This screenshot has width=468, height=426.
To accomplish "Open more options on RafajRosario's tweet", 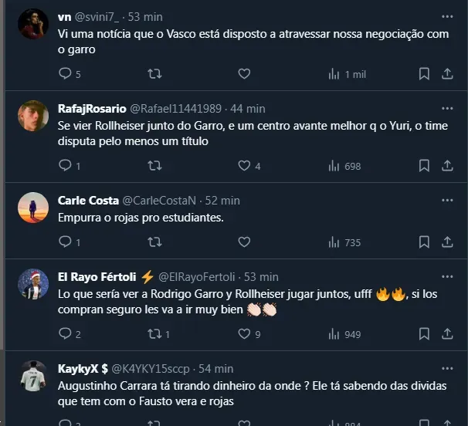I will point(447,108).
